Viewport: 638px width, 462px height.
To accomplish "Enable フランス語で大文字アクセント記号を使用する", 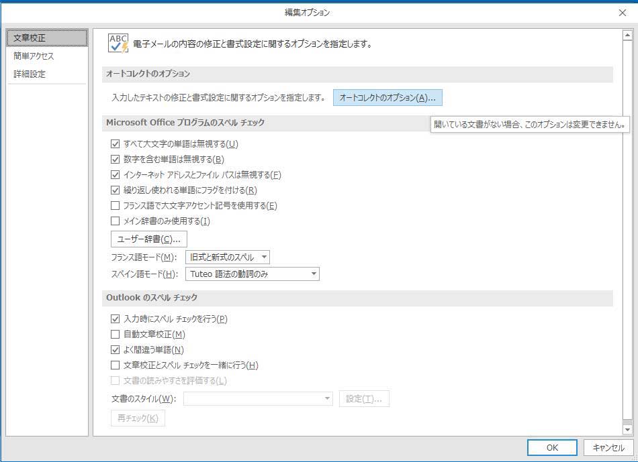I will 115,205.
